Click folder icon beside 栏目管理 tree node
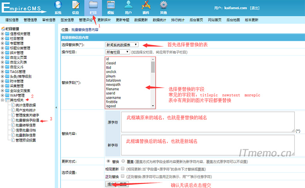 [x=7, y=38]
